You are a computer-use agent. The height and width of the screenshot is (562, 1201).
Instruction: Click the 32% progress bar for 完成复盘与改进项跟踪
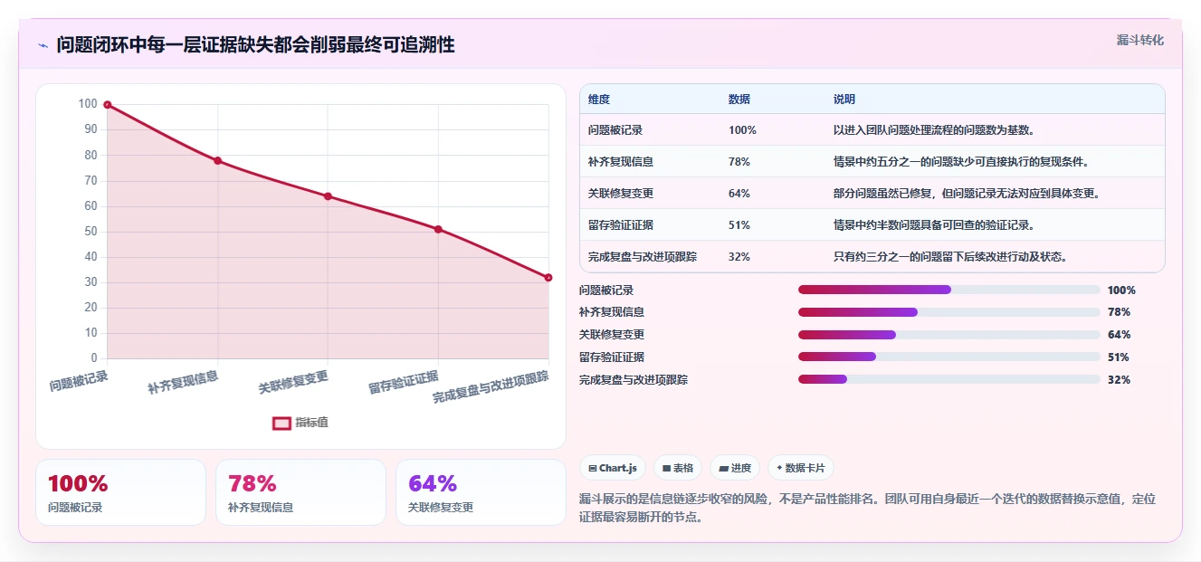point(949,379)
